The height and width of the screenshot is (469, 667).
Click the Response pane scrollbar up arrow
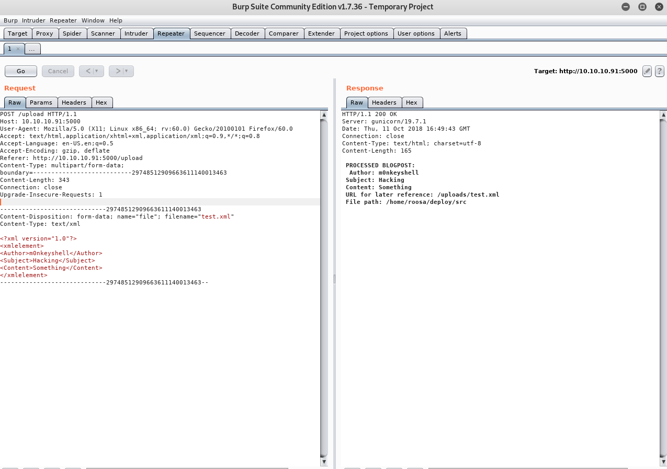[x=663, y=115]
